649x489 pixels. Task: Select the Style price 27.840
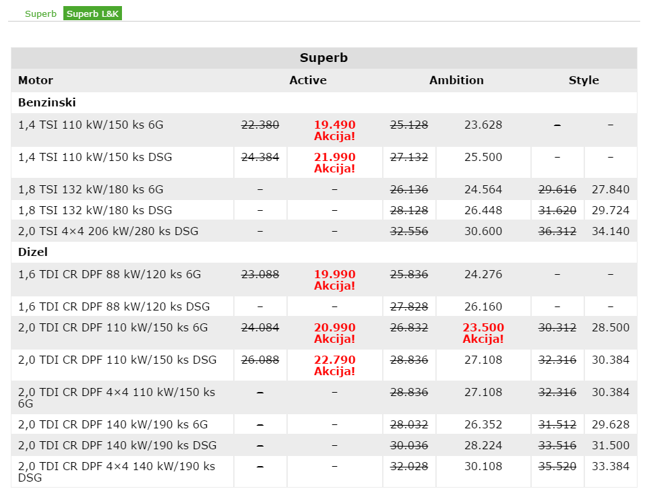tap(611, 189)
